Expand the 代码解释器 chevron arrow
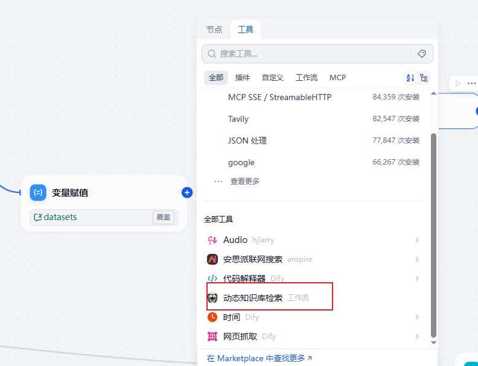 coord(416,279)
